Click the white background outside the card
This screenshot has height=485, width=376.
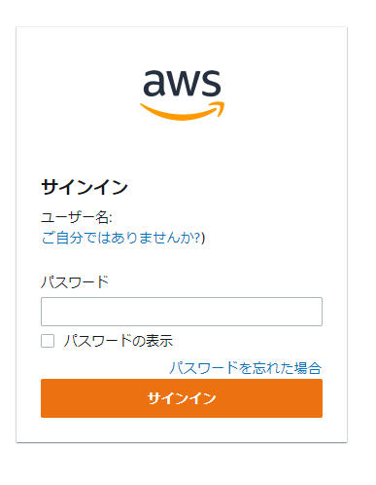click(x=361, y=227)
